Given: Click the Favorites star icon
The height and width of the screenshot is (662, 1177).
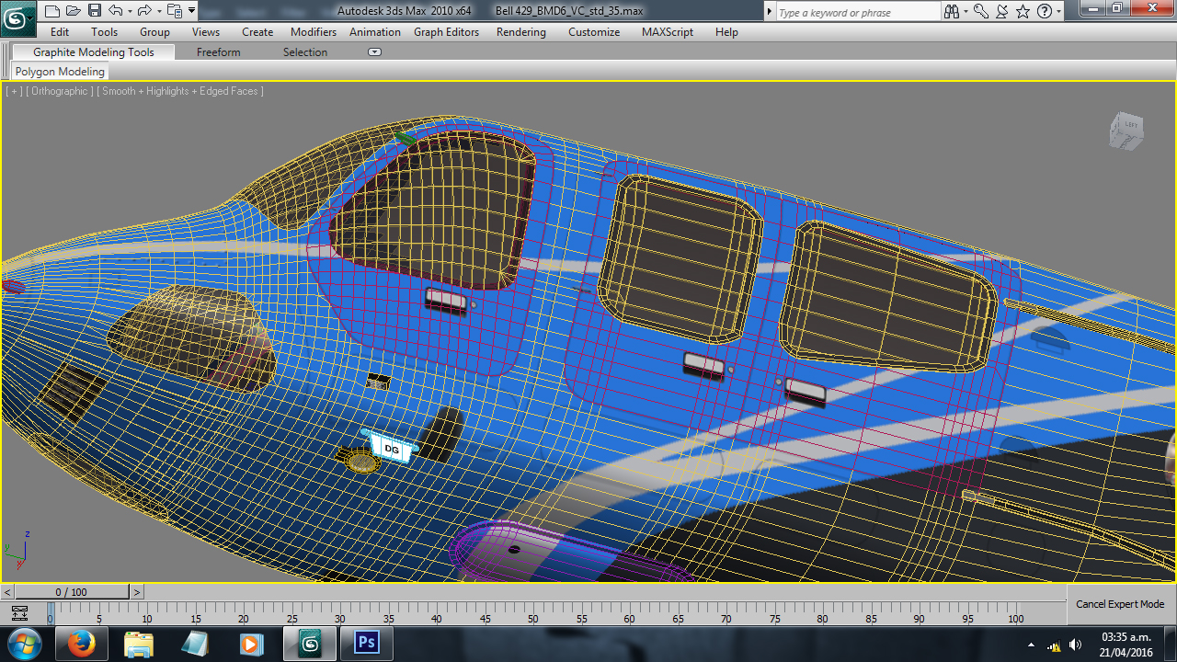Looking at the screenshot, I should click(x=1023, y=12).
